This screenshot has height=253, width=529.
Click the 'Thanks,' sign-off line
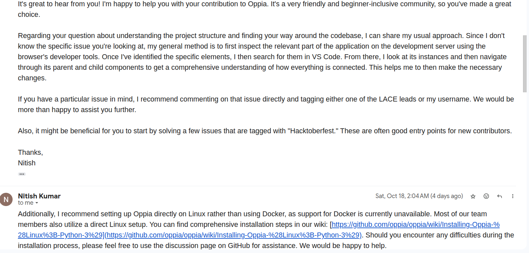(30, 152)
